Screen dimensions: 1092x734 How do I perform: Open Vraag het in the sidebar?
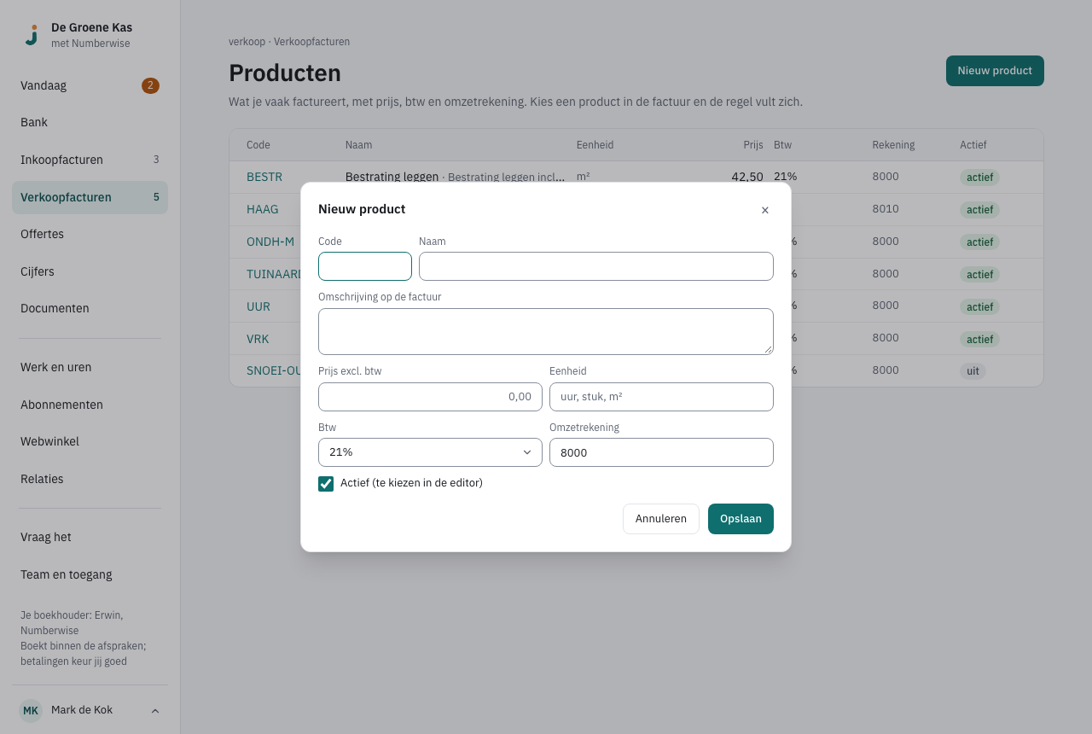[90, 537]
